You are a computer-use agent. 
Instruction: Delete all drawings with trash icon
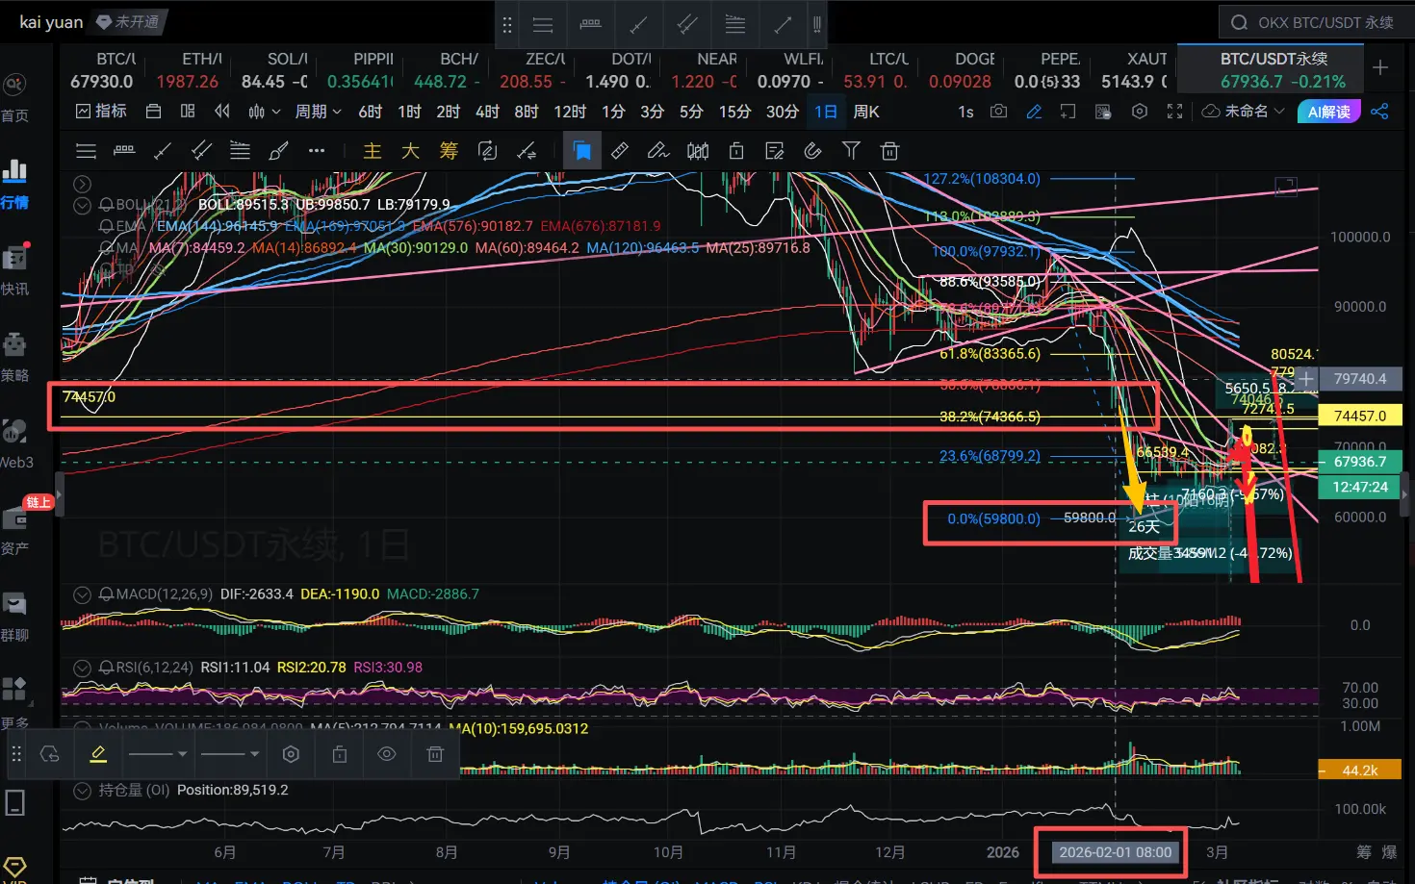click(889, 151)
